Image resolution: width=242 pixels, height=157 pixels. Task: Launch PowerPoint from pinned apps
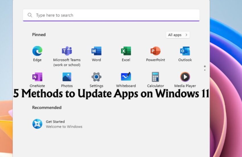tap(155, 51)
